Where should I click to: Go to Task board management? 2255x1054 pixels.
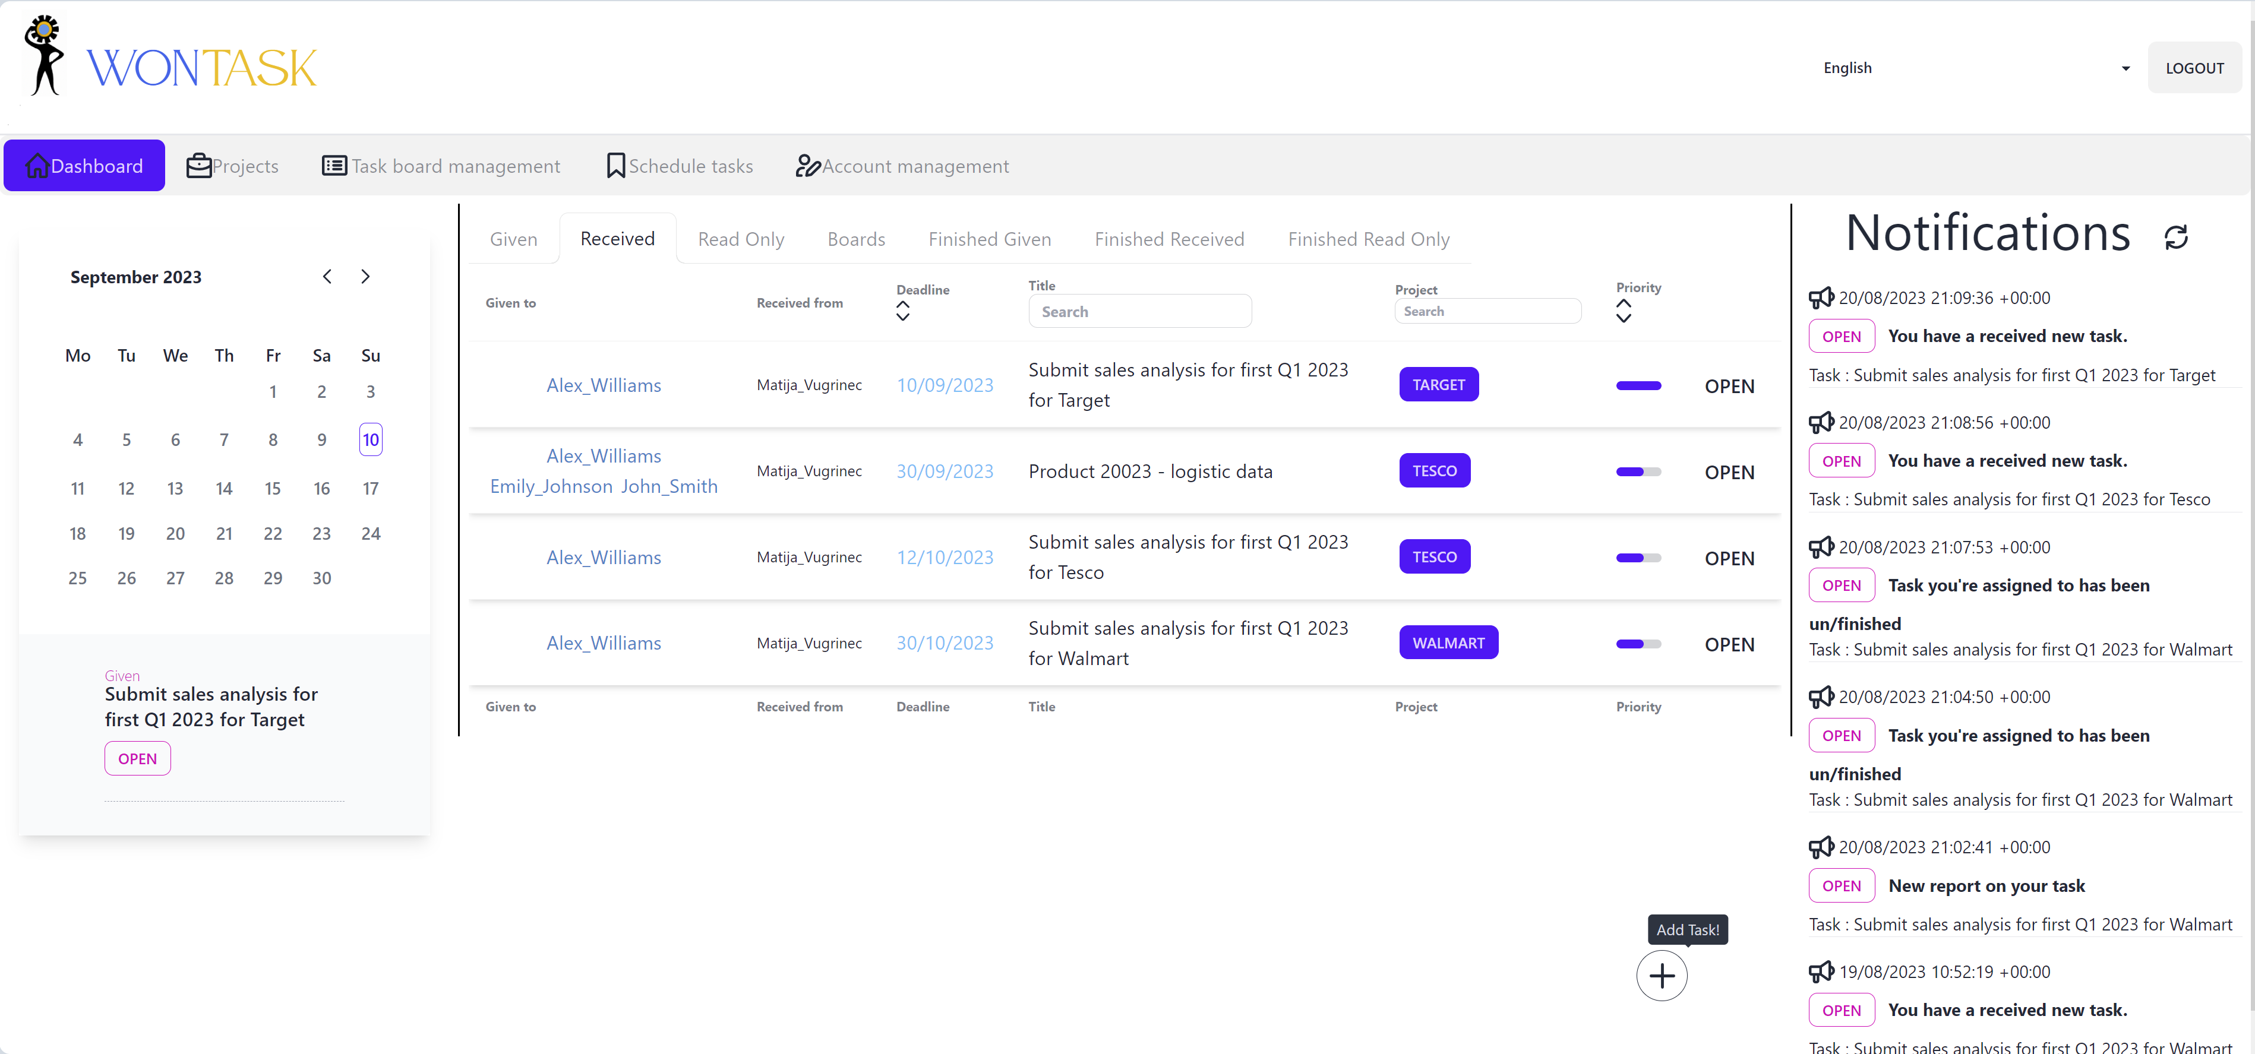click(x=441, y=165)
